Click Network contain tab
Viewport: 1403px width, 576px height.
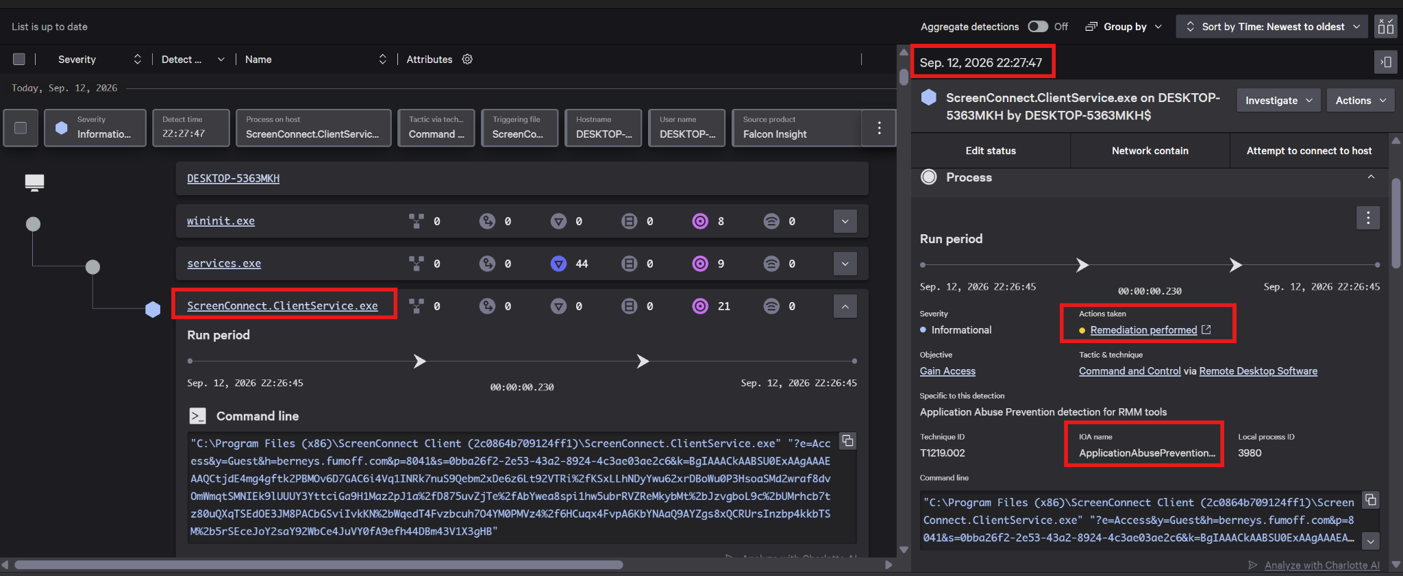pyautogui.click(x=1150, y=151)
